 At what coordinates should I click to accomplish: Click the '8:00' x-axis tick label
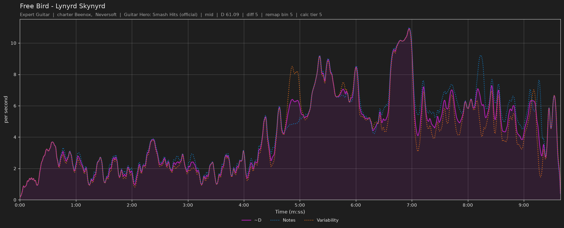point(468,205)
